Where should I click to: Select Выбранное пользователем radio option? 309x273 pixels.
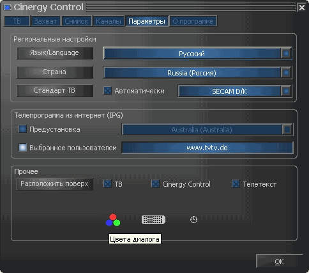[22, 147]
